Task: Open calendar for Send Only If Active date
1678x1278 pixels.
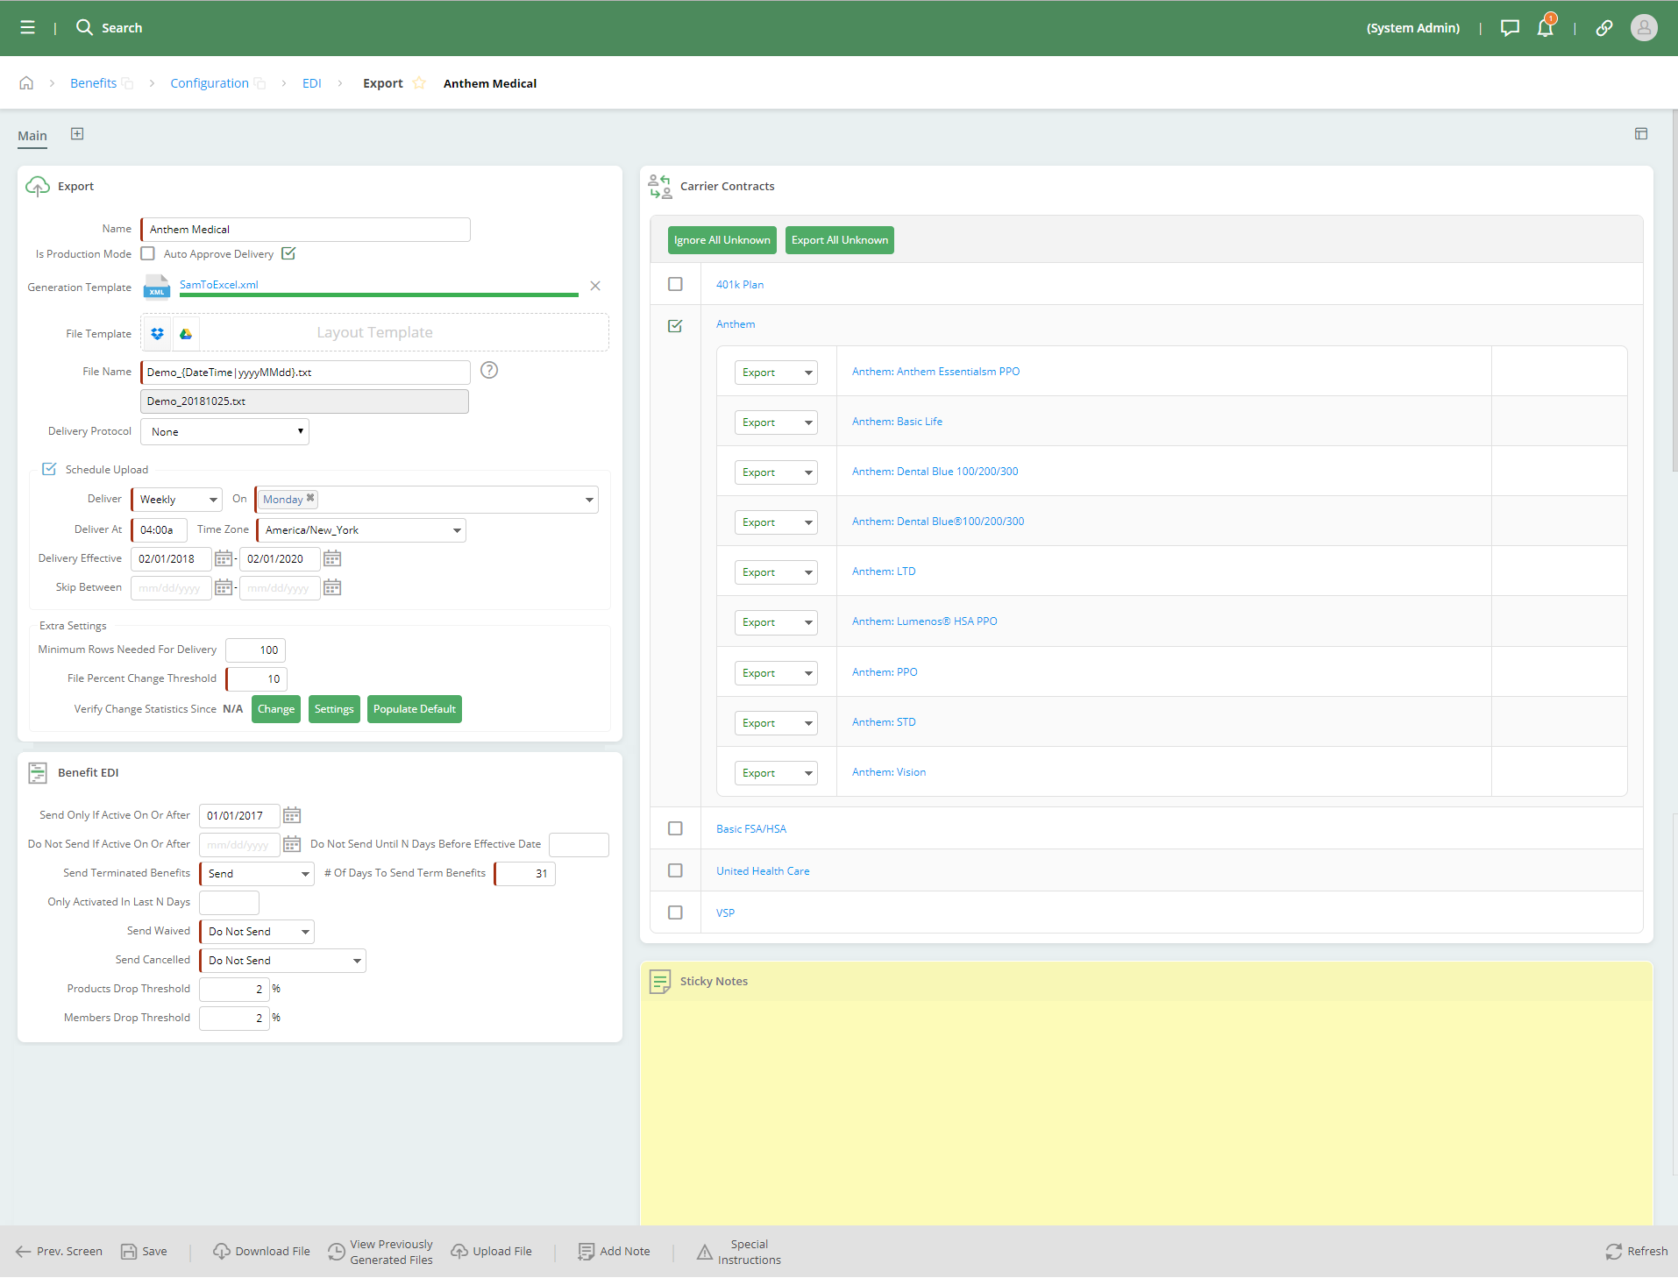Action: [292, 816]
